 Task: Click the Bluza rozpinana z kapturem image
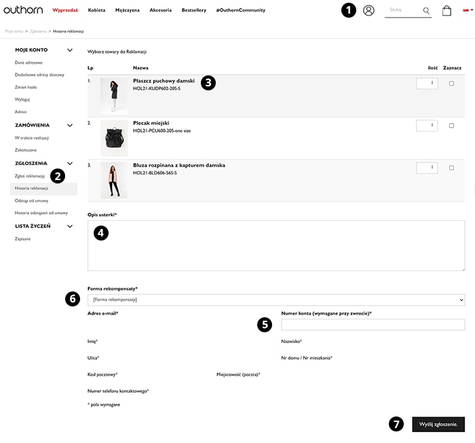pyautogui.click(x=113, y=180)
